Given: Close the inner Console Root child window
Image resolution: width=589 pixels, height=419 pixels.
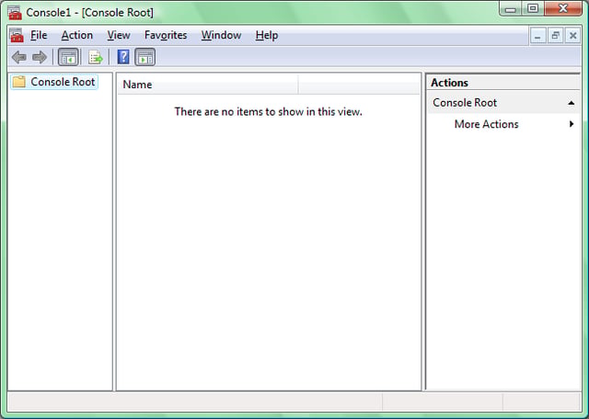Looking at the screenshot, I should tap(572, 36).
